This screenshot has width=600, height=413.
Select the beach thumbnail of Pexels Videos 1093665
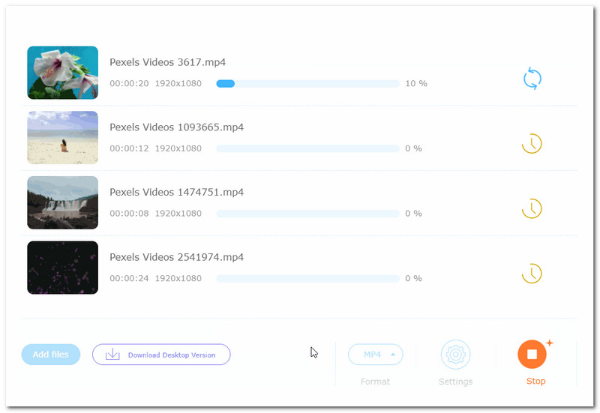pos(63,138)
